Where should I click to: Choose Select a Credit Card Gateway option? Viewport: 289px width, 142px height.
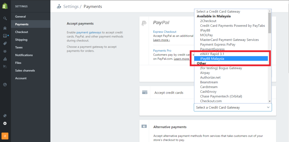[x=231, y=11]
